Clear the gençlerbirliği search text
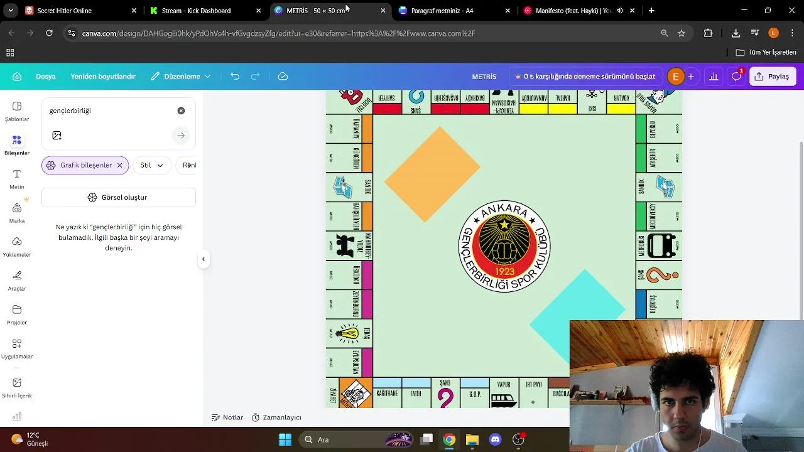The height and width of the screenshot is (452, 804). pyautogui.click(x=181, y=110)
